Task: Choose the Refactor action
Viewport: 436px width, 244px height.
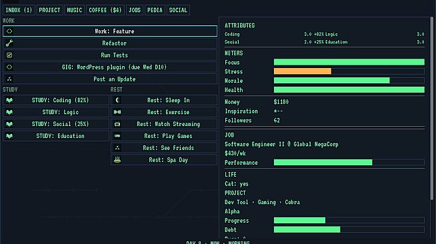Action: click(x=110, y=43)
